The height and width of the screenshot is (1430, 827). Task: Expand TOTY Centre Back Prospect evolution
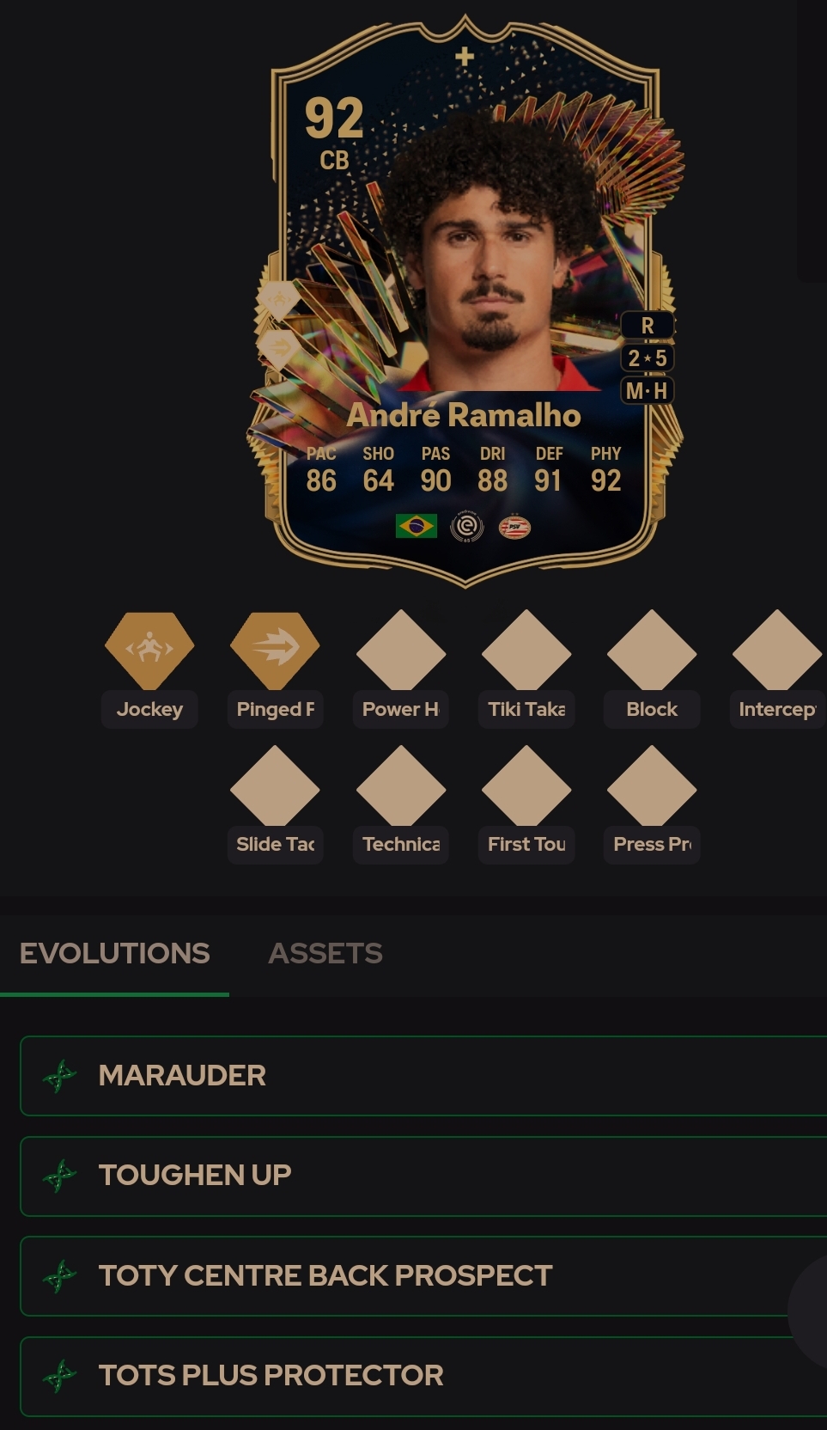pyautogui.click(x=423, y=1275)
